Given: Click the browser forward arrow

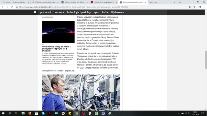Looking at the screenshot, I should tap(7, 7).
